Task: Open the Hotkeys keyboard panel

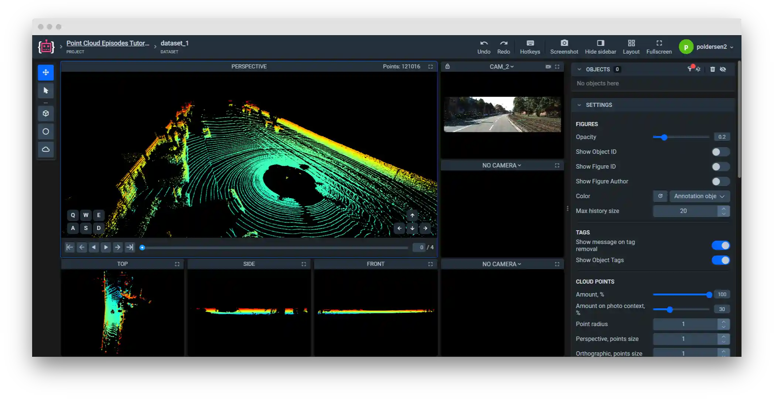Action: [x=530, y=47]
